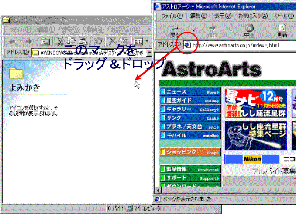296x214 pixels.
Task: Click ニュース News link on AstroArts page
Action: (x=190, y=92)
